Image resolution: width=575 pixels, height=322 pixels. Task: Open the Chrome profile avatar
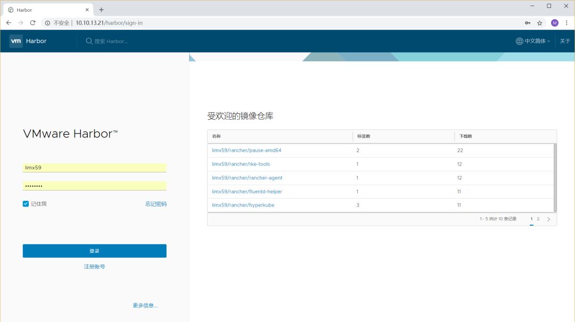tap(554, 23)
